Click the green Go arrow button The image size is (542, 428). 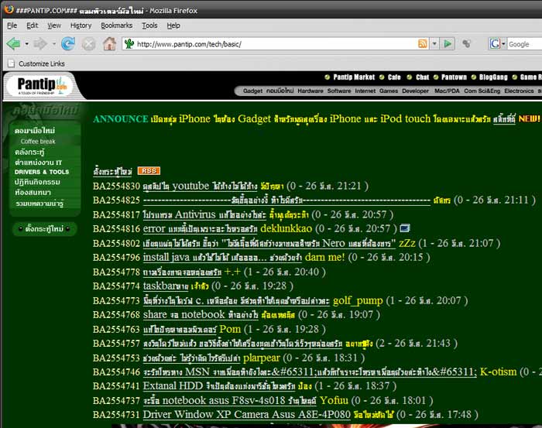(x=448, y=44)
